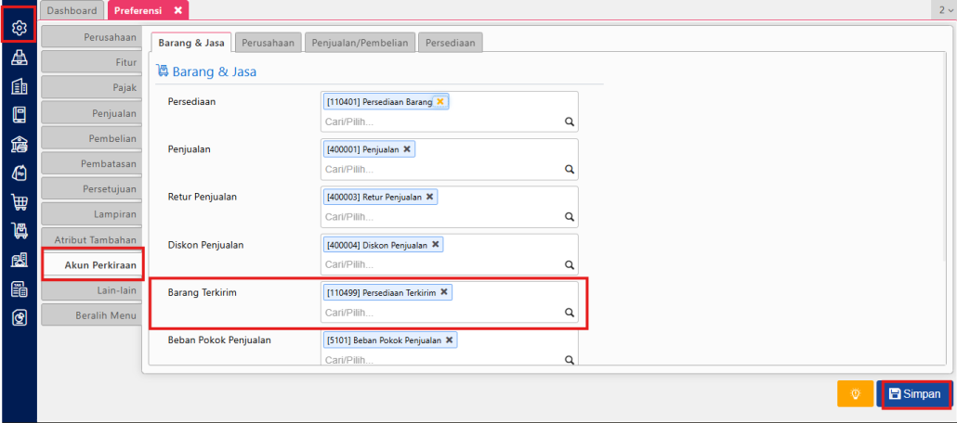The height and width of the screenshot is (423, 957).
Task: Switch to the Dashboard tab
Action: (72, 10)
